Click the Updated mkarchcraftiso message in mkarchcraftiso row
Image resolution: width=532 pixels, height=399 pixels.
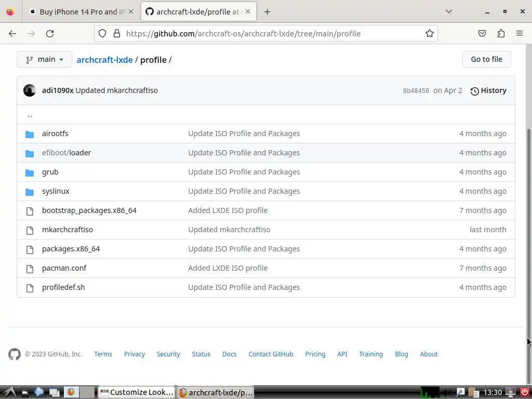click(x=229, y=230)
